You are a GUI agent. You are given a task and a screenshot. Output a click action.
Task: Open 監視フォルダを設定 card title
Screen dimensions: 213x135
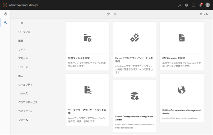79,58
